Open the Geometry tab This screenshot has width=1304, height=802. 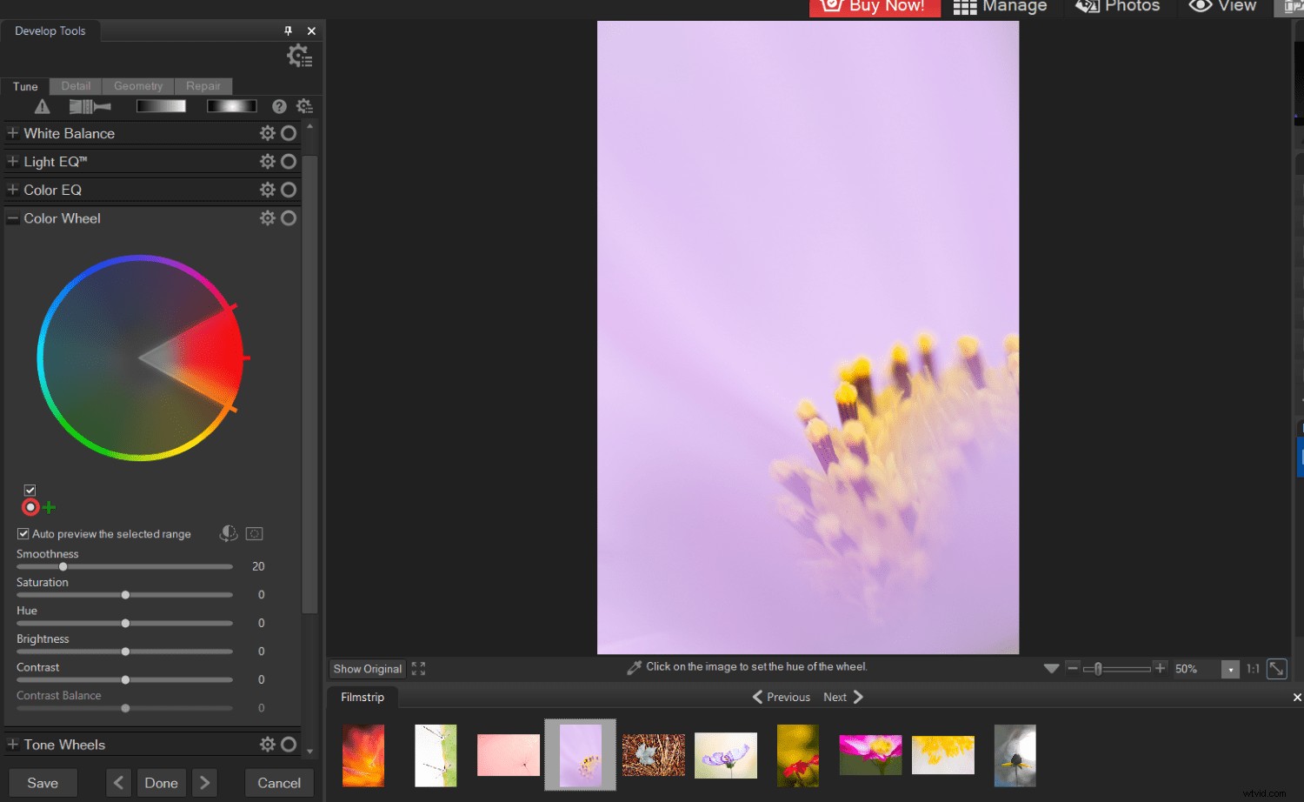tap(137, 86)
